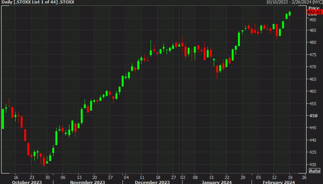Click the date label 13 under November
This screenshot has width=323, height=184.
tap(79, 177)
